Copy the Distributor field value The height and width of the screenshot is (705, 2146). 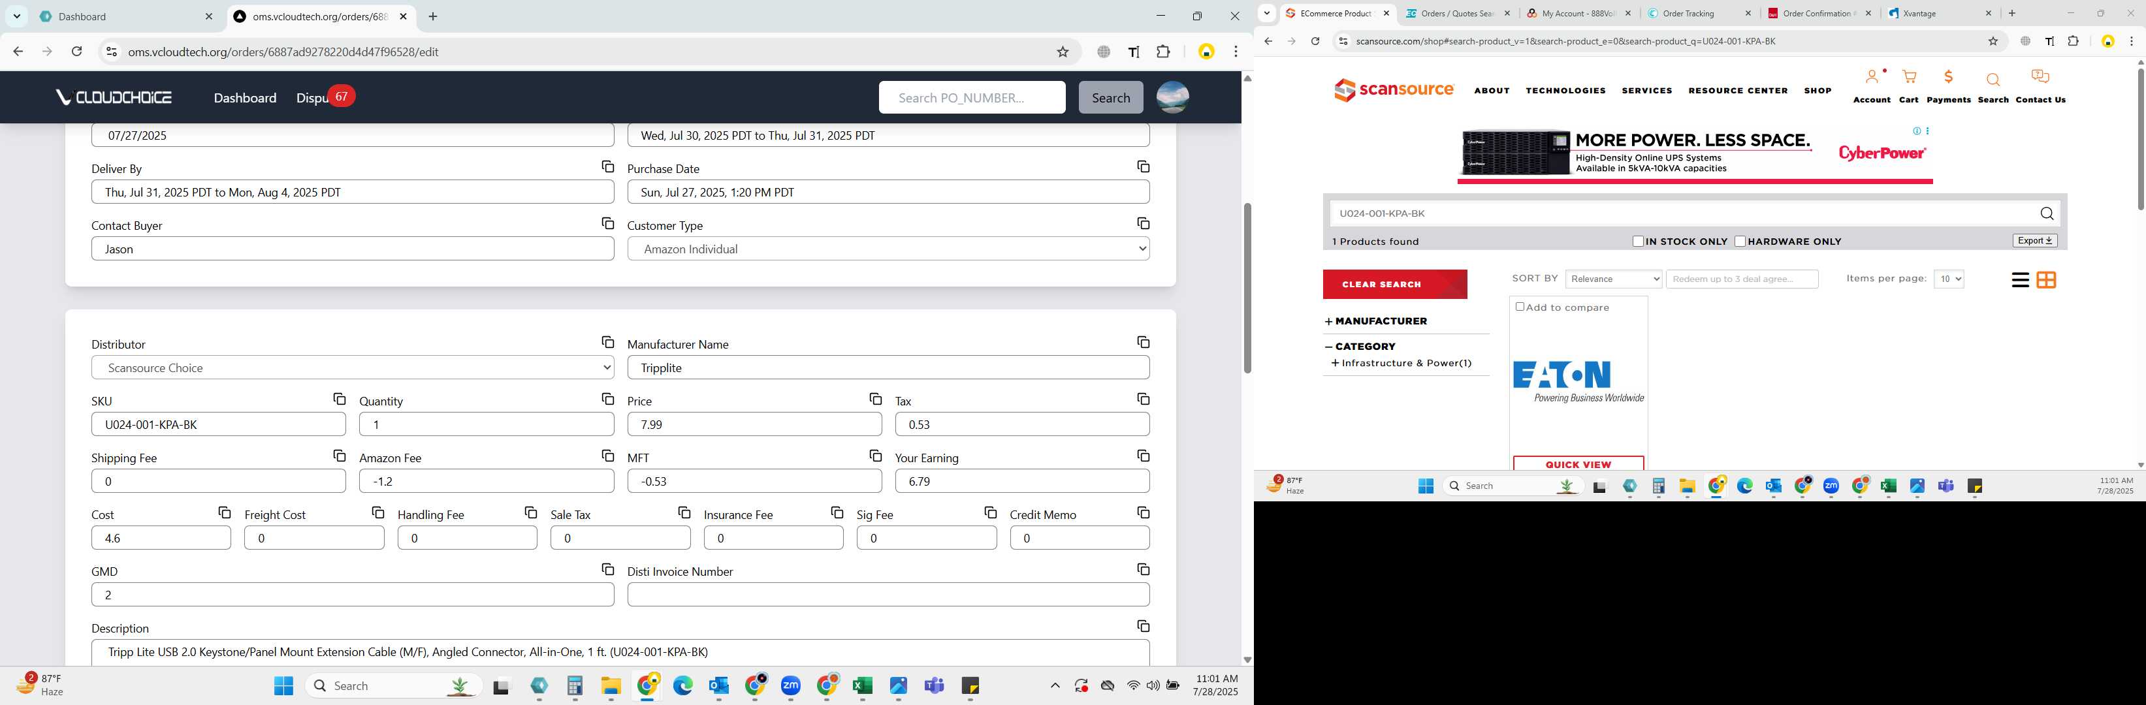point(608,342)
